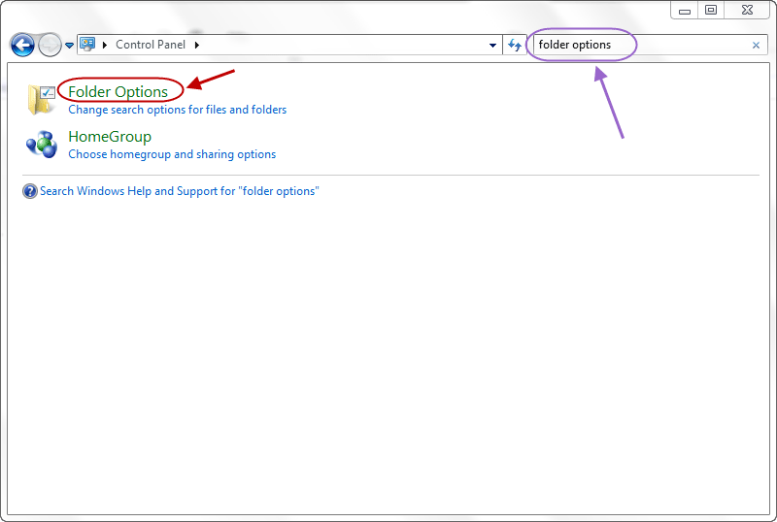The image size is (777, 522).
Task: Click the search box containing folder options
Action: click(x=642, y=45)
